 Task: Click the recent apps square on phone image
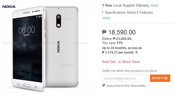[36, 87]
